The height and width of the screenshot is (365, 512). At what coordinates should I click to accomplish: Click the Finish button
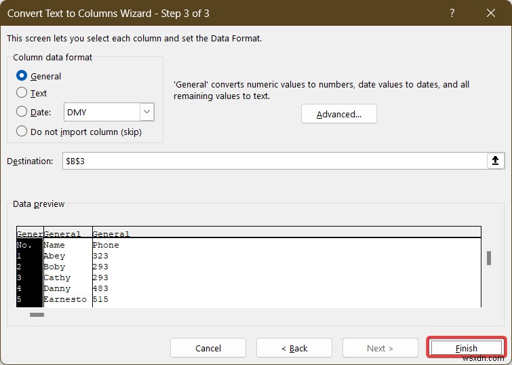467,348
